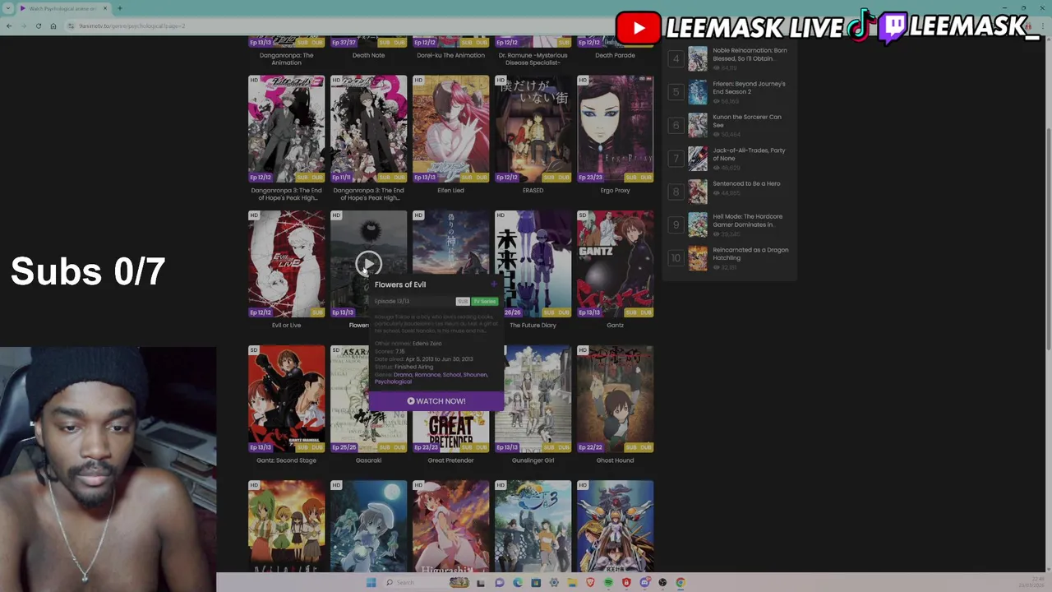
Task: Click Dr. Ramune -Mysterious Disease Specialist- title
Action: pyautogui.click(x=533, y=58)
